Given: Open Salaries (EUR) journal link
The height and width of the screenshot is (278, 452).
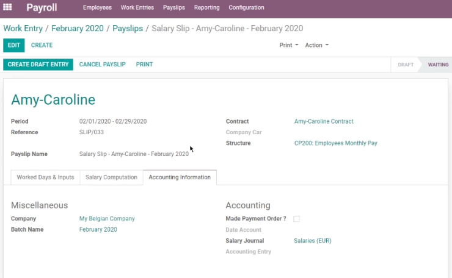Looking at the screenshot, I should pyautogui.click(x=313, y=241).
